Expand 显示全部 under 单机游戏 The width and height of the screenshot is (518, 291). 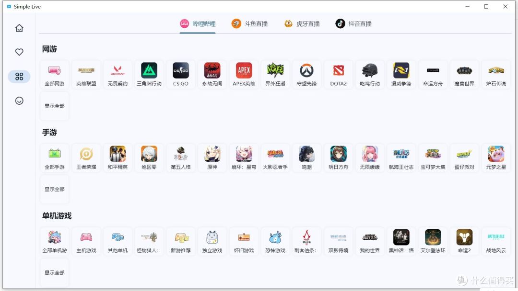55,272
